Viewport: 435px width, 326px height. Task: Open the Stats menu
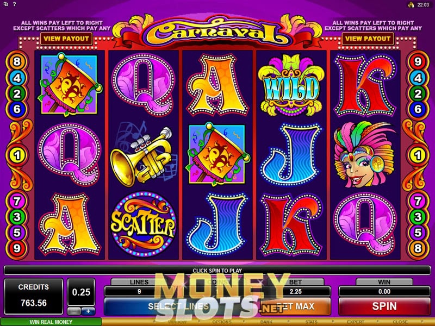[311, 322]
